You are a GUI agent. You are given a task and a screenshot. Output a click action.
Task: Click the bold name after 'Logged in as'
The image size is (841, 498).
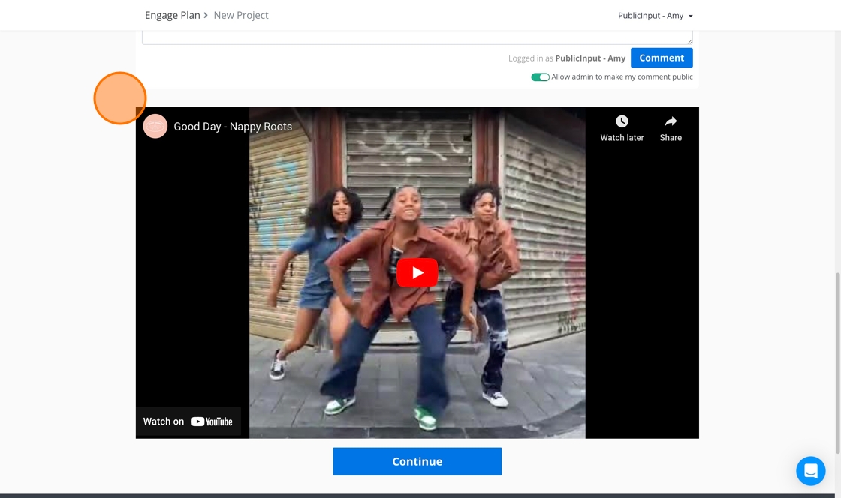(x=590, y=58)
